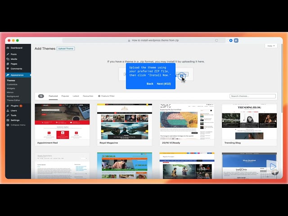Select the Appearance menu
The width and height of the screenshot is (288, 216).
(x=18, y=75)
